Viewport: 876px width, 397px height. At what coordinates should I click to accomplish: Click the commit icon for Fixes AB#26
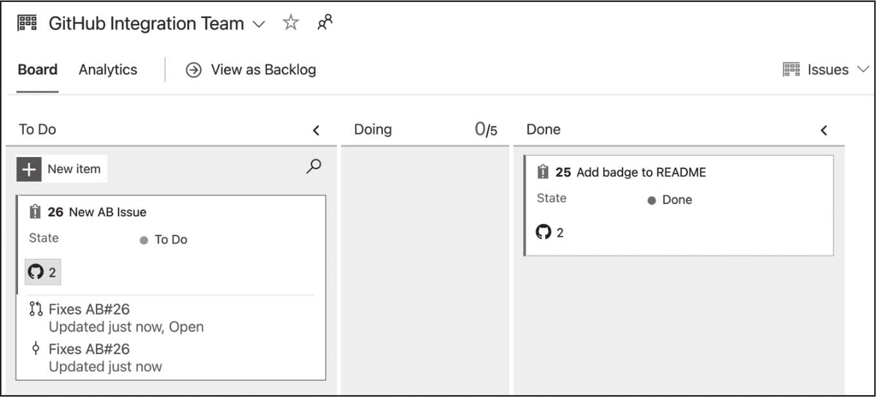(x=36, y=349)
